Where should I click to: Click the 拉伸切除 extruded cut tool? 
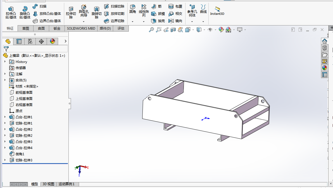pos(71,13)
